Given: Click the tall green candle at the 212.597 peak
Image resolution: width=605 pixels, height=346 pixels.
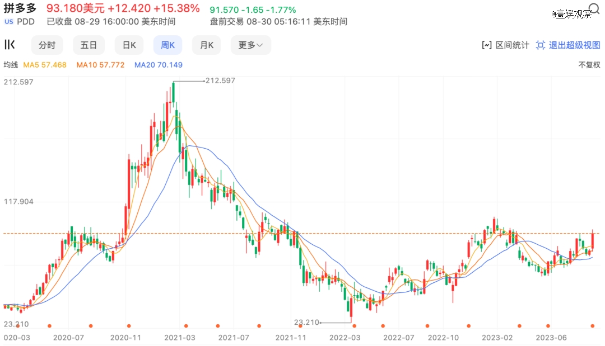Looking at the screenshot, I should pyautogui.click(x=173, y=92).
